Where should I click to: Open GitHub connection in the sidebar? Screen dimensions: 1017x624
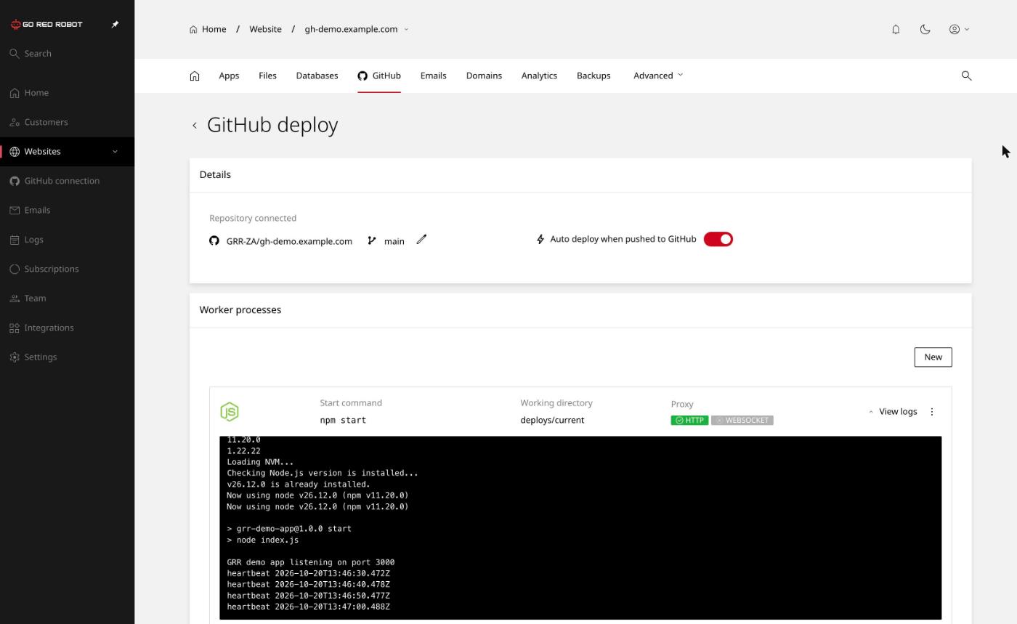[x=67, y=181]
